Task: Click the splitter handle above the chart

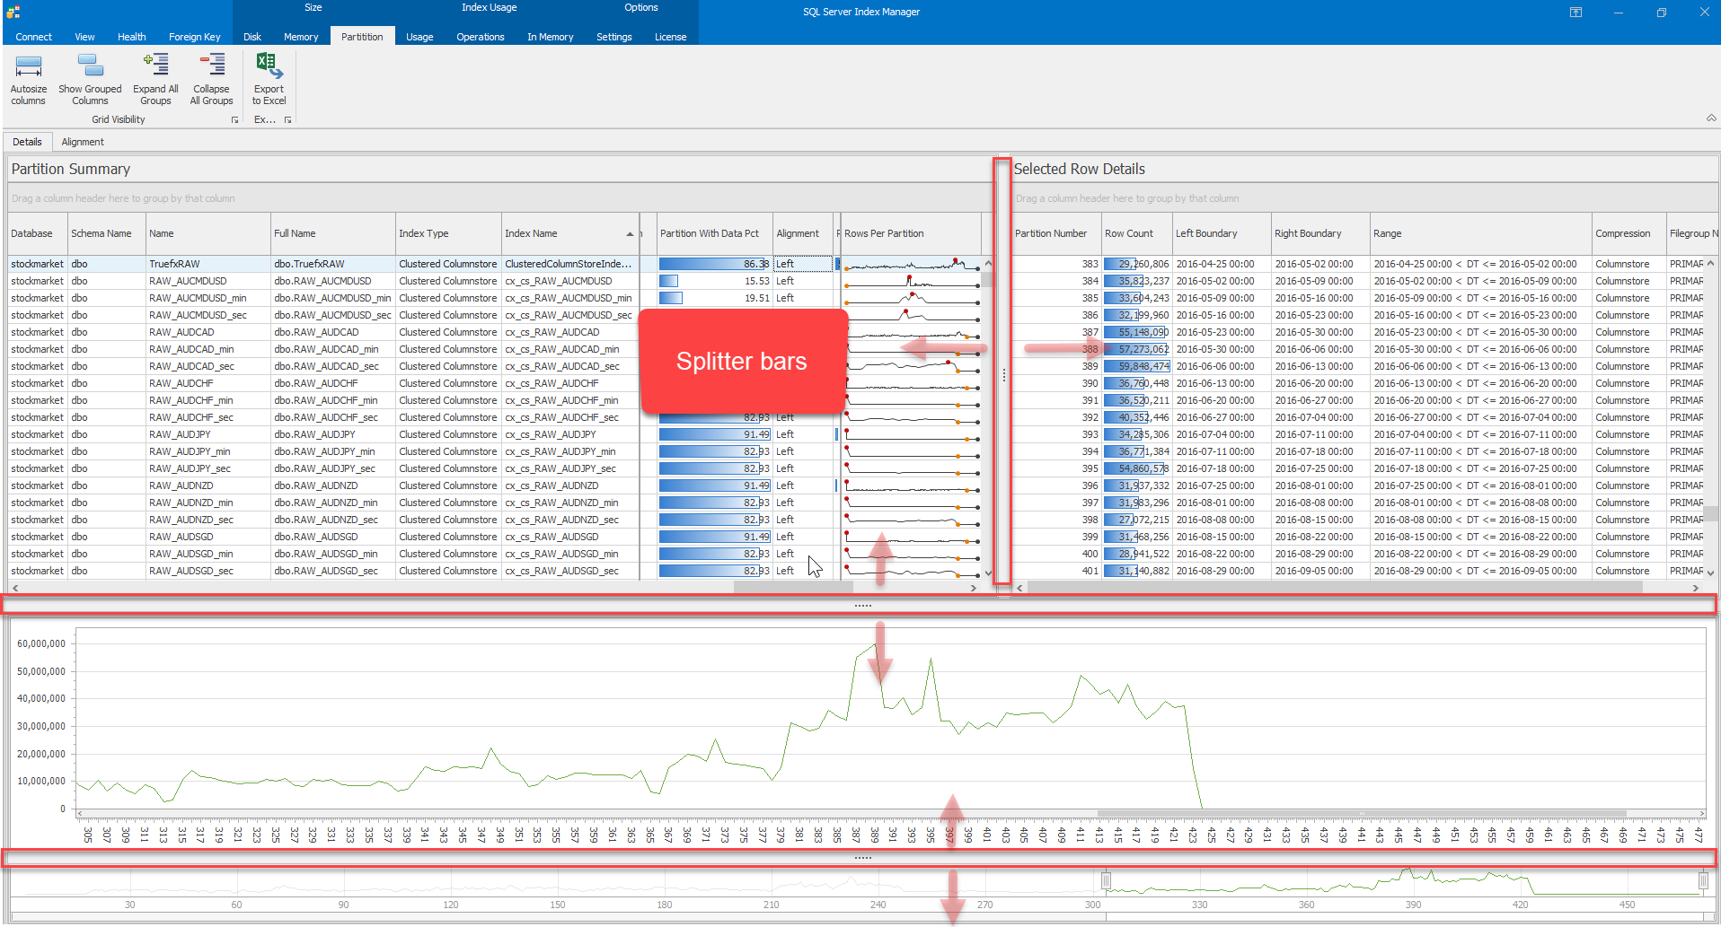Action: 862,606
